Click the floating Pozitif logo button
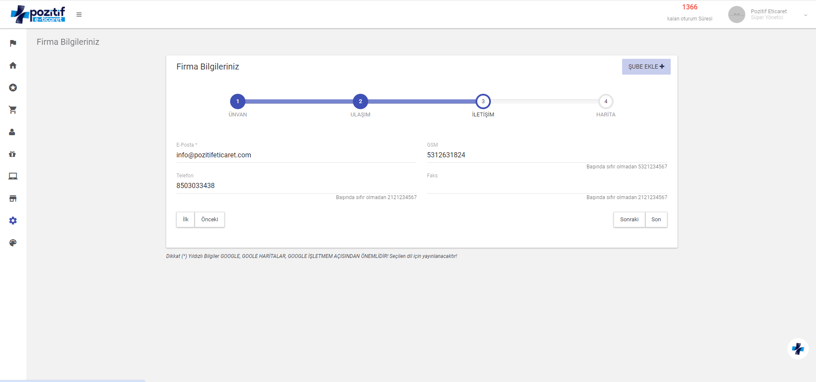The image size is (816, 382). point(798,349)
